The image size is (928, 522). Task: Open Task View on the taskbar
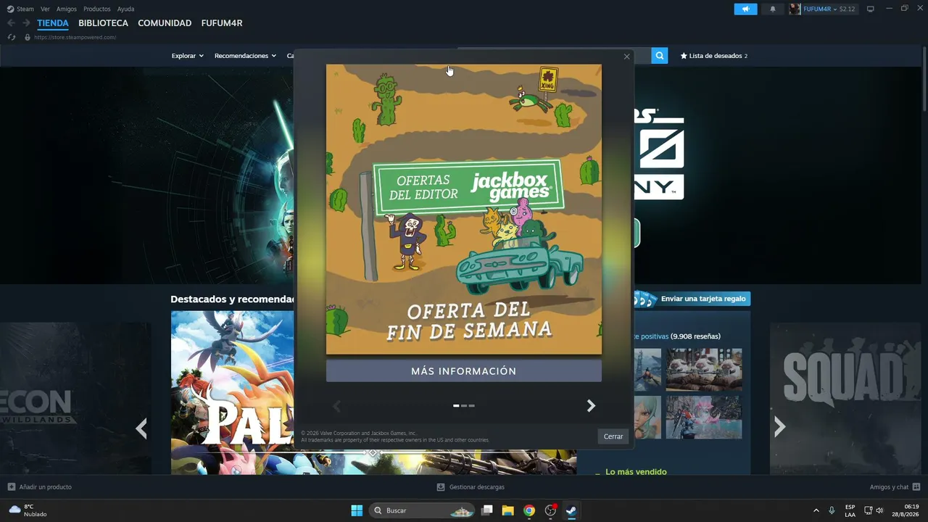pyautogui.click(x=487, y=510)
